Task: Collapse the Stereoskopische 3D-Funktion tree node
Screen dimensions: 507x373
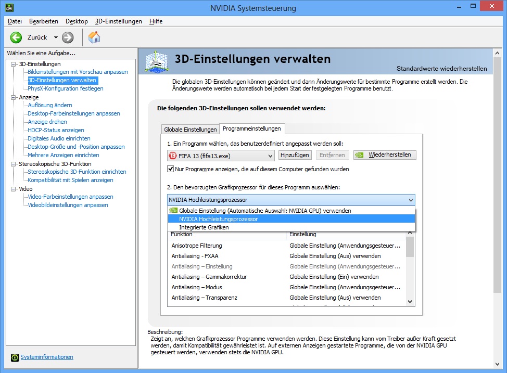Action: pyautogui.click(x=13, y=164)
